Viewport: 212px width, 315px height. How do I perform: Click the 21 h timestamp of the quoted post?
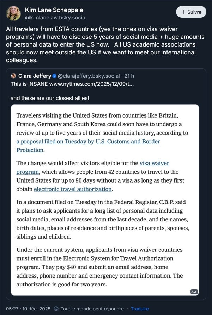click(129, 76)
